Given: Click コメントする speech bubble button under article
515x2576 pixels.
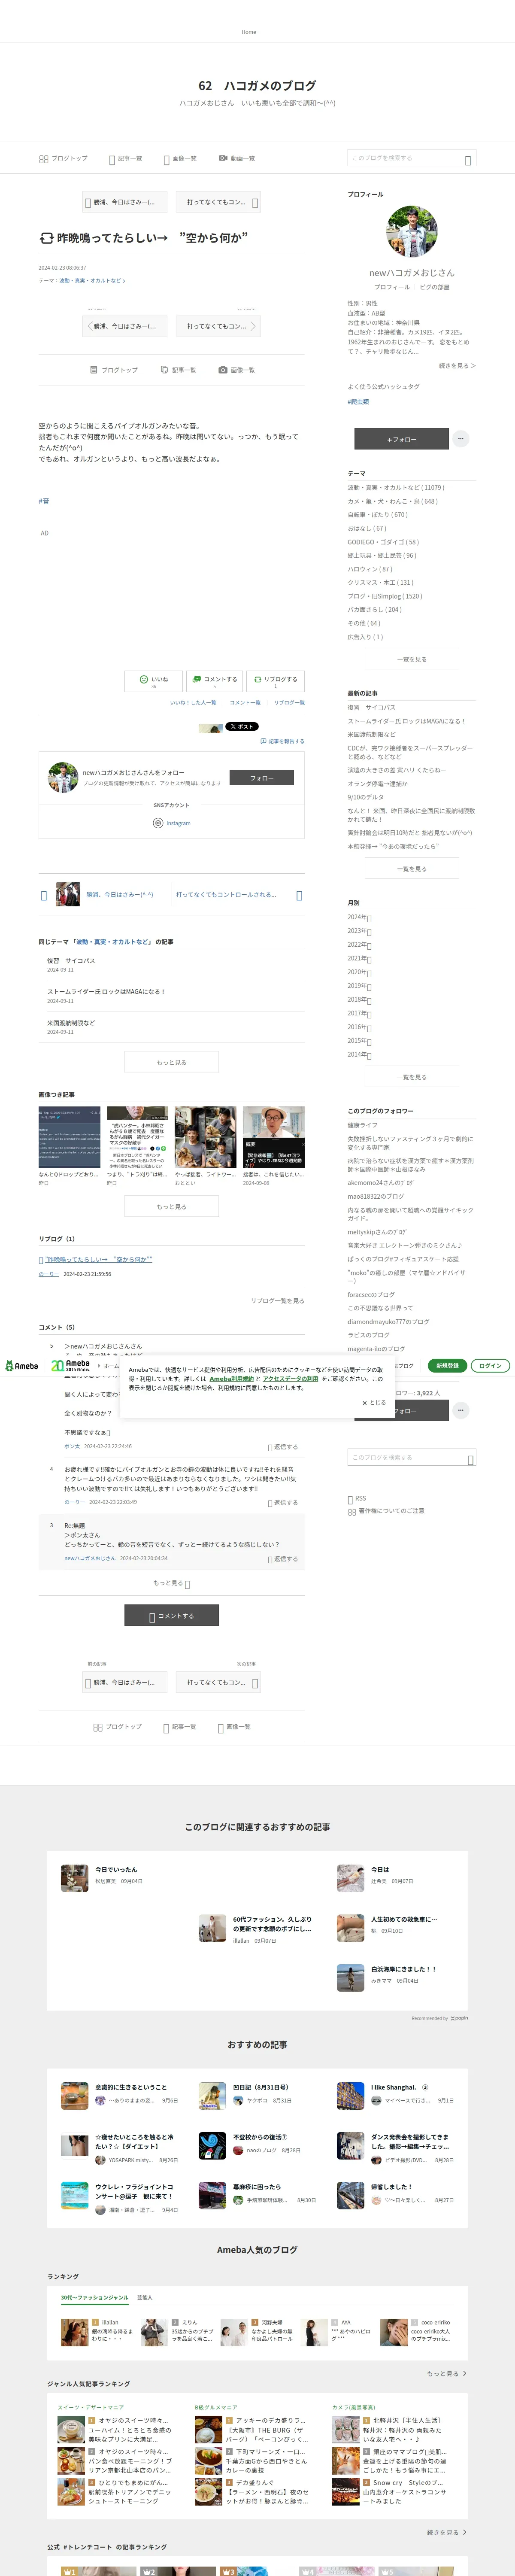Looking at the screenshot, I should pyautogui.click(x=214, y=681).
